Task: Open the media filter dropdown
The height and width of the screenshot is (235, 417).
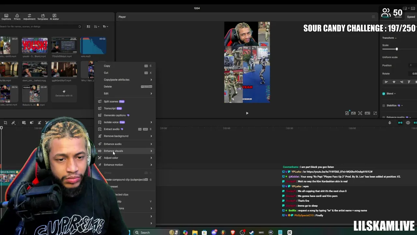Action: (105, 26)
